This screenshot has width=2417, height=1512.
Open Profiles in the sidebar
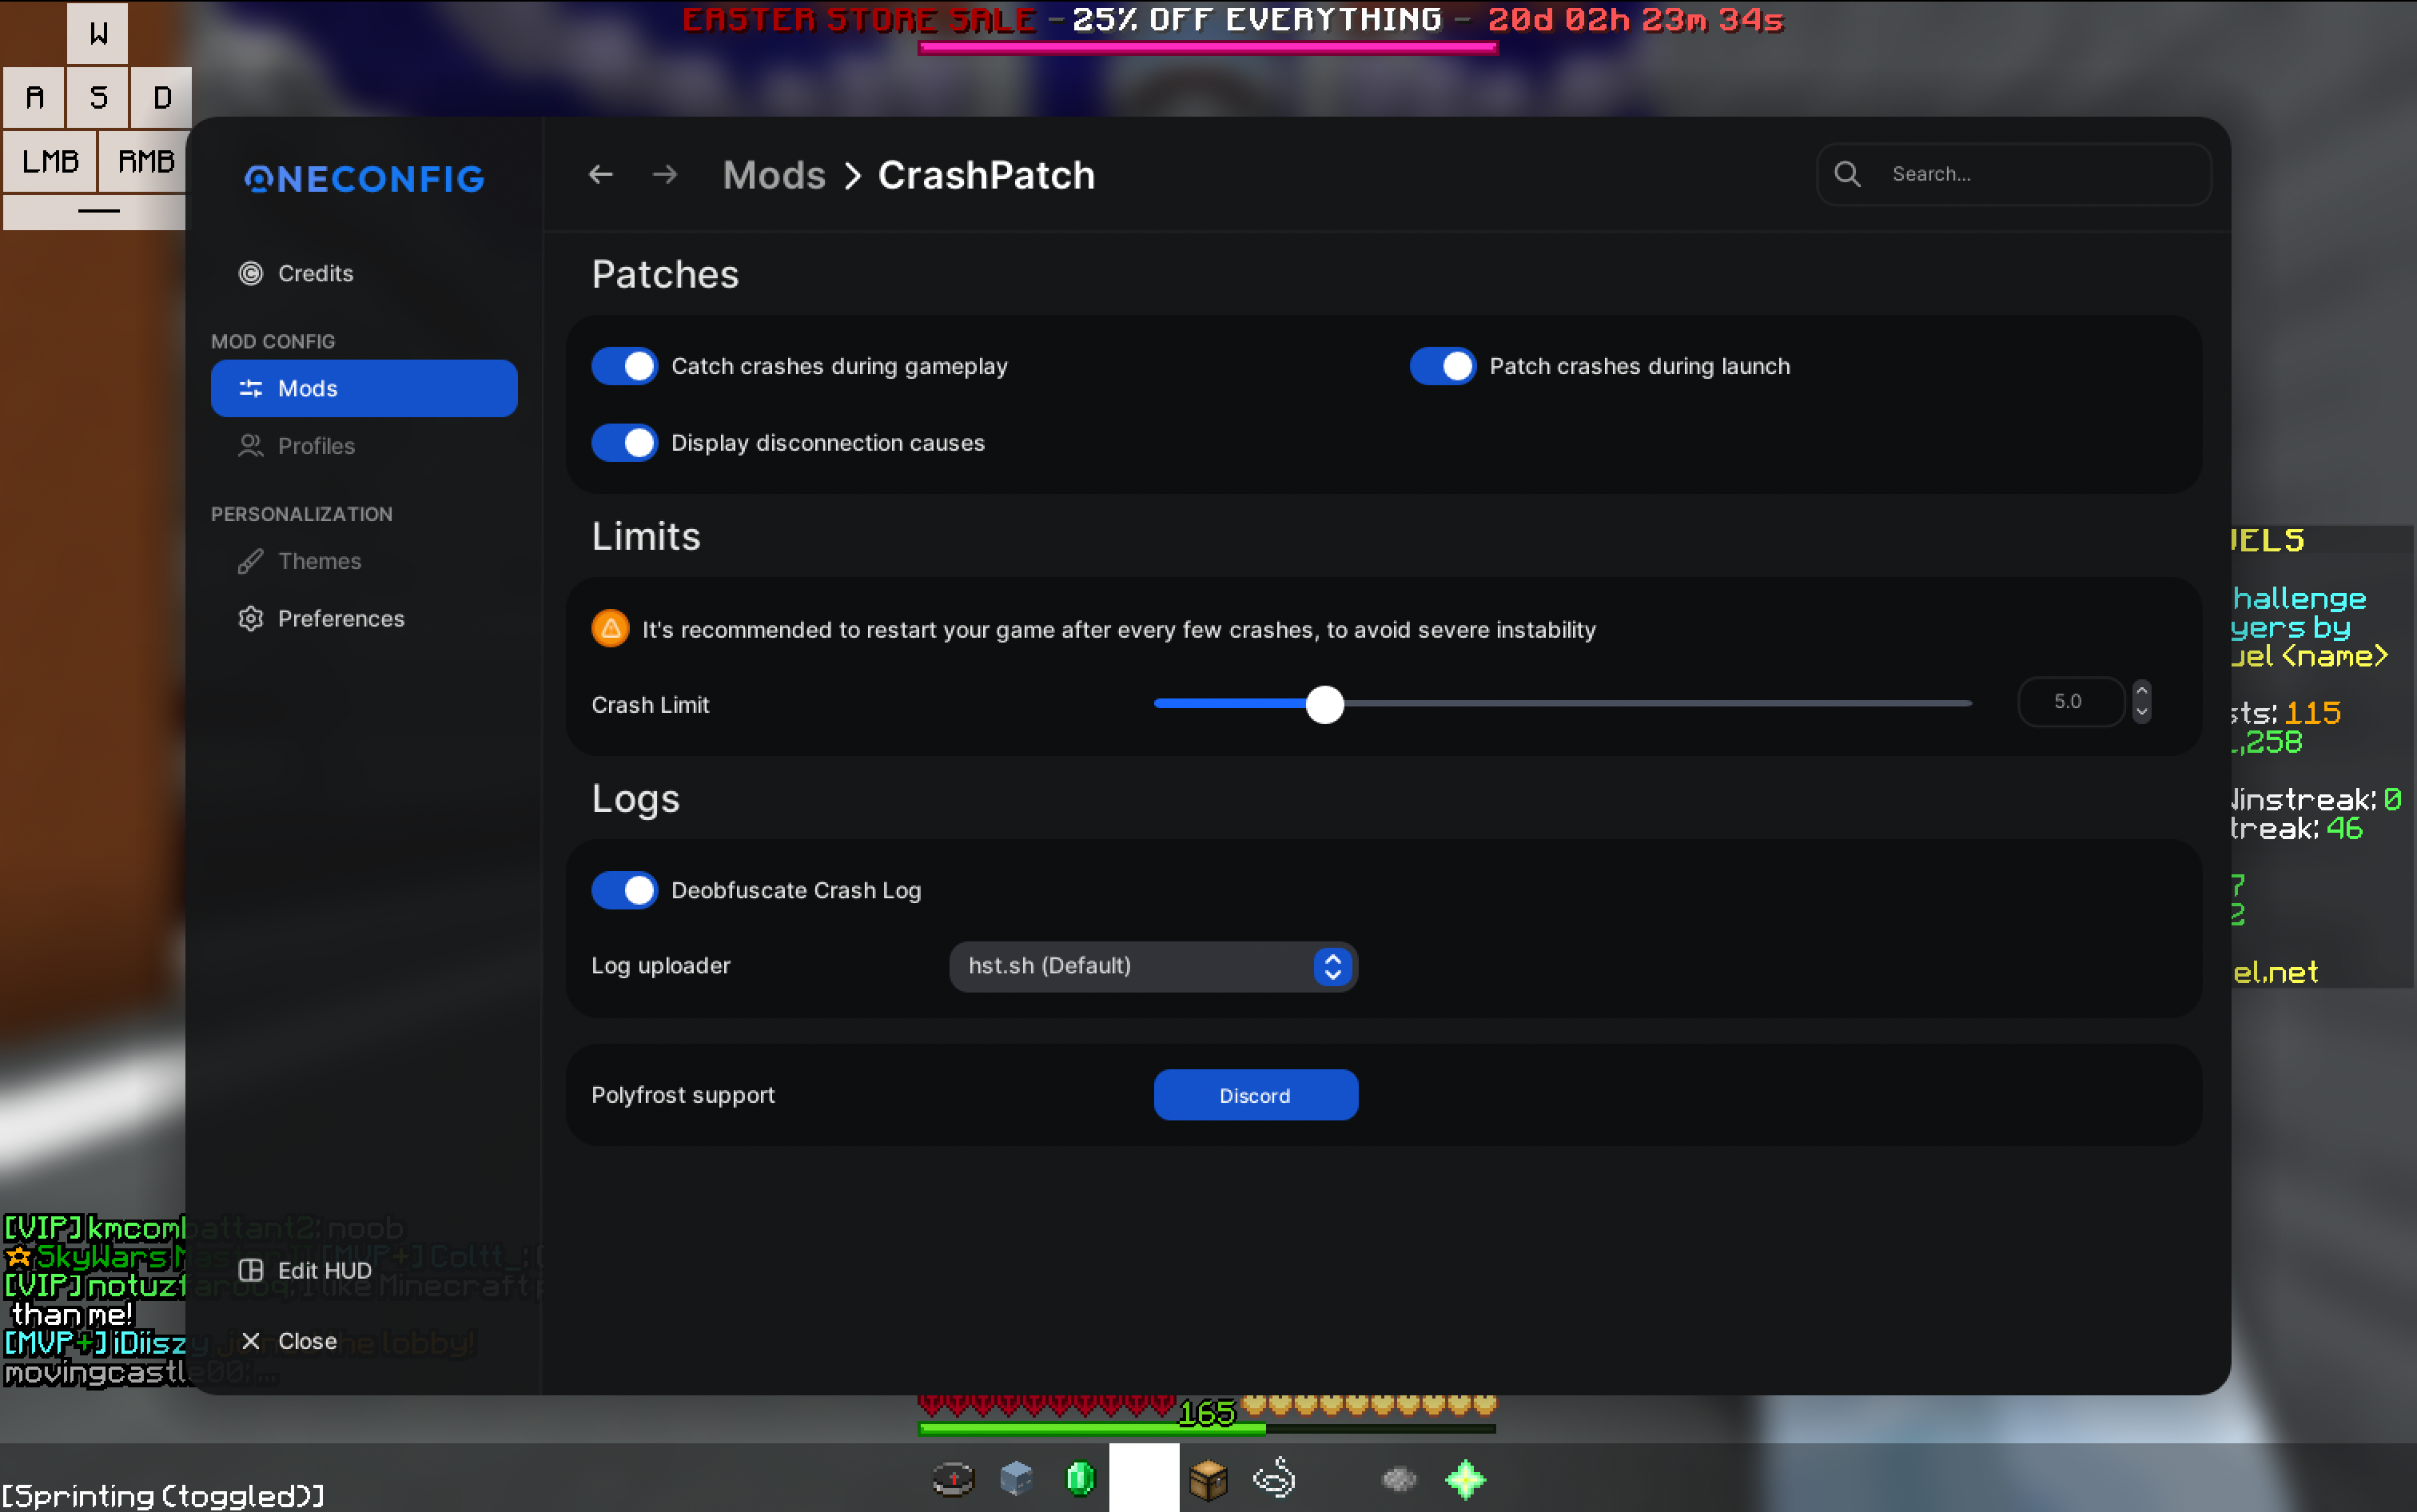(x=316, y=446)
